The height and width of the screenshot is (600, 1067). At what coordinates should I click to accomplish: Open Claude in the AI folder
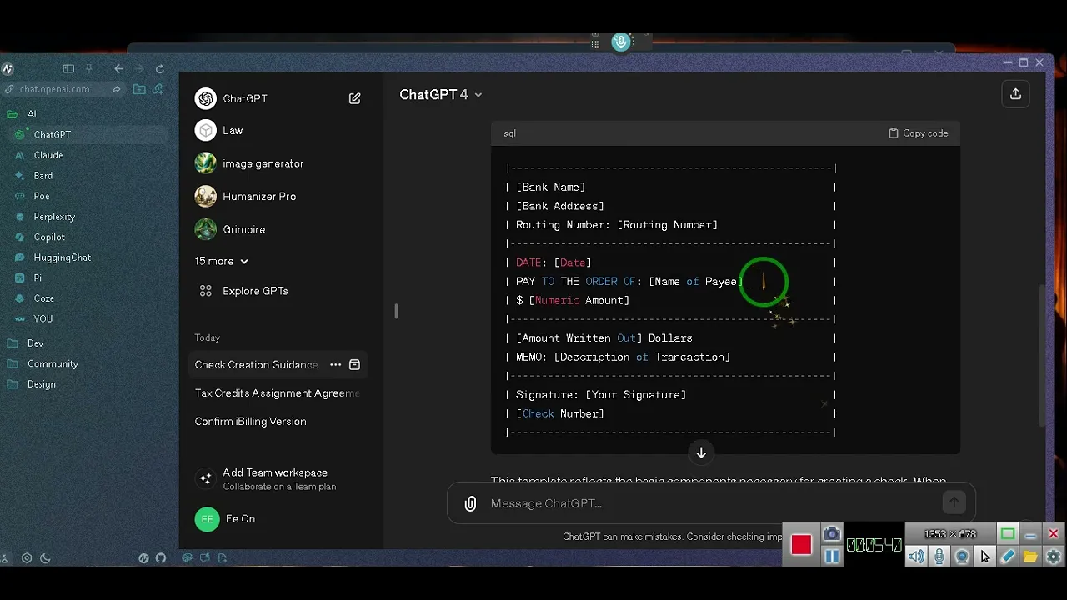(48, 155)
